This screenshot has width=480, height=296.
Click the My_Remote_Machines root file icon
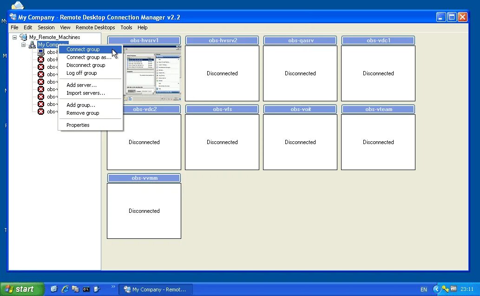point(23,37)
